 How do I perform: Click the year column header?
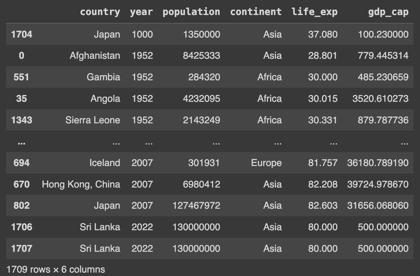141,12
